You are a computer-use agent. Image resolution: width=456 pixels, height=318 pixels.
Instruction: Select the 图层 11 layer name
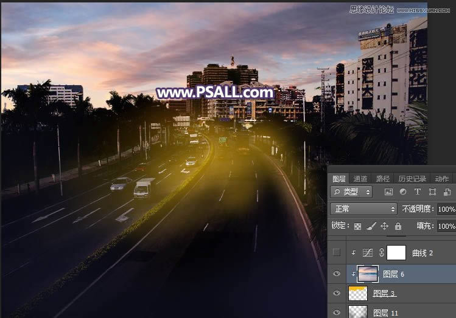(x=385, y=313)
